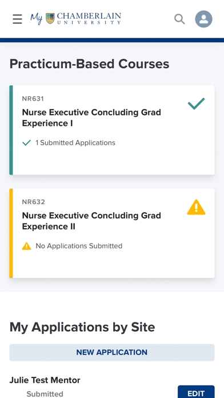Click the large green checkmark on NR631

(x=196, y=104)
